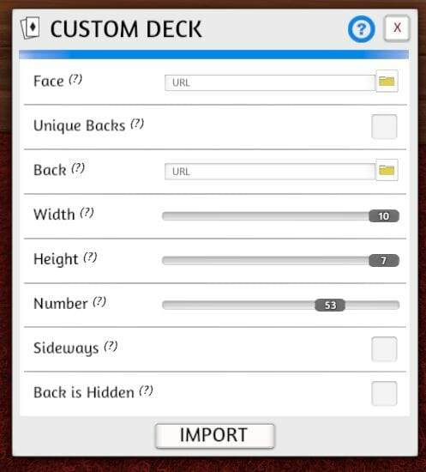Focus the Back URL input field
Image resolution: width=426 pixels, height=472 pixels.
click(270, 172)
